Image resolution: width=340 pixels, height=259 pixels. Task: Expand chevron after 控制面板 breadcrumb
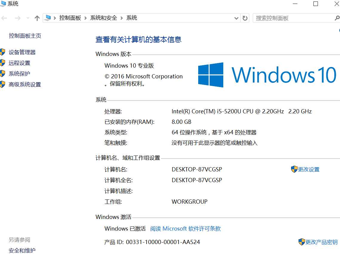click(x=85, y=18)
